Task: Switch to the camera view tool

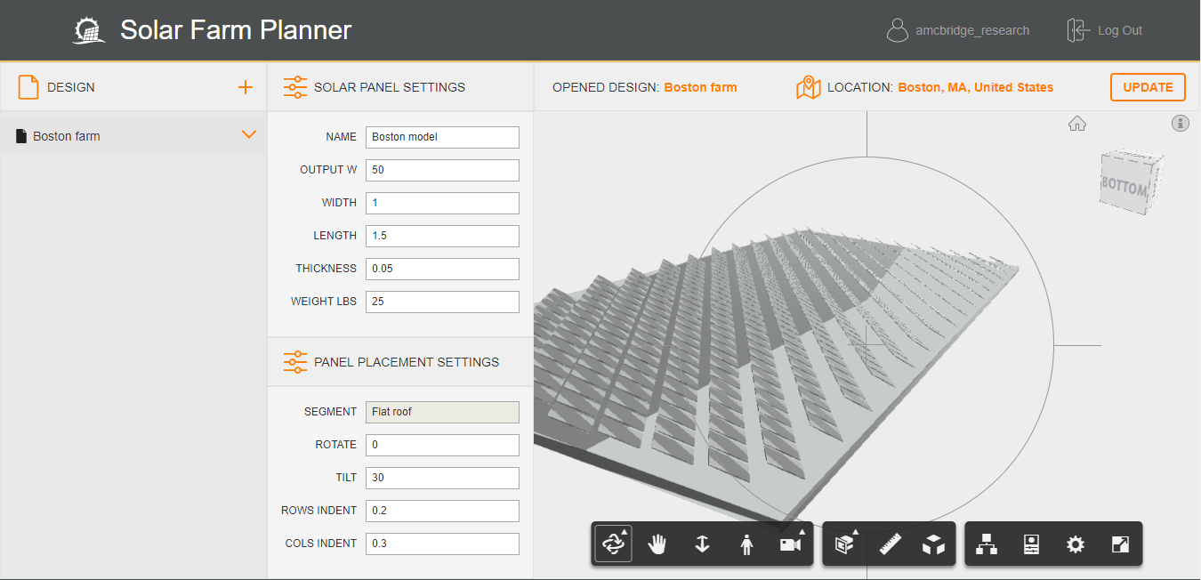Action: point(788,544)
